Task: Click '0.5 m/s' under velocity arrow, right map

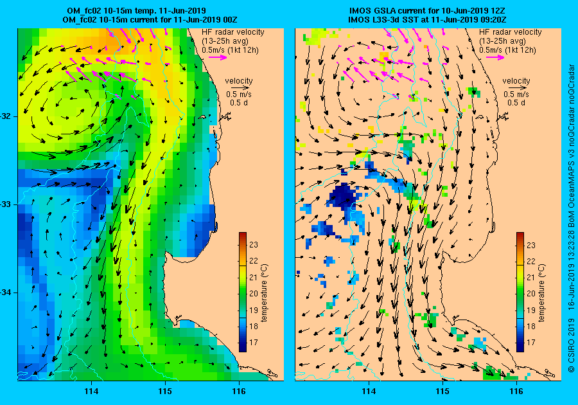Action: (516, 94)
